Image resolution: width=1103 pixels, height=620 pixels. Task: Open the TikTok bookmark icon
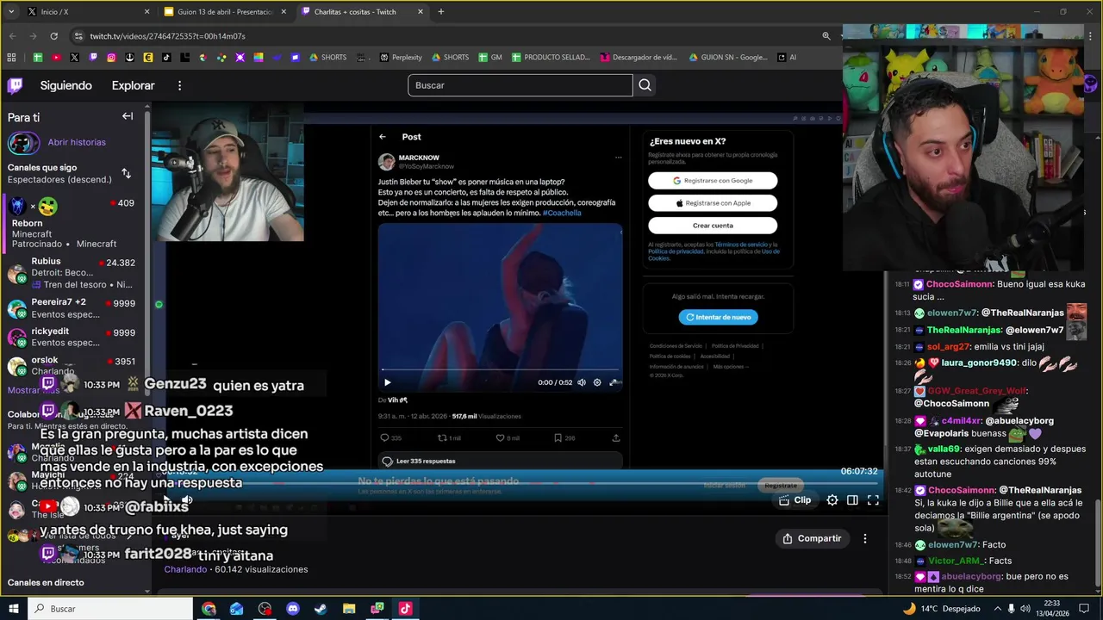coord(166,58)
